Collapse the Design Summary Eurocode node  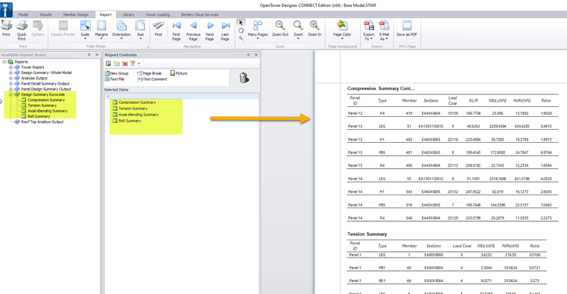click(x=11, y=94)
